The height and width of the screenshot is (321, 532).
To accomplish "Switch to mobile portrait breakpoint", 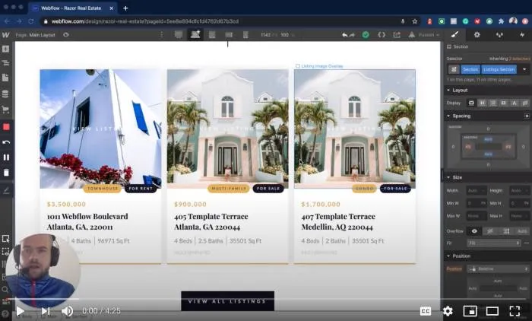I will coord(245,35).
